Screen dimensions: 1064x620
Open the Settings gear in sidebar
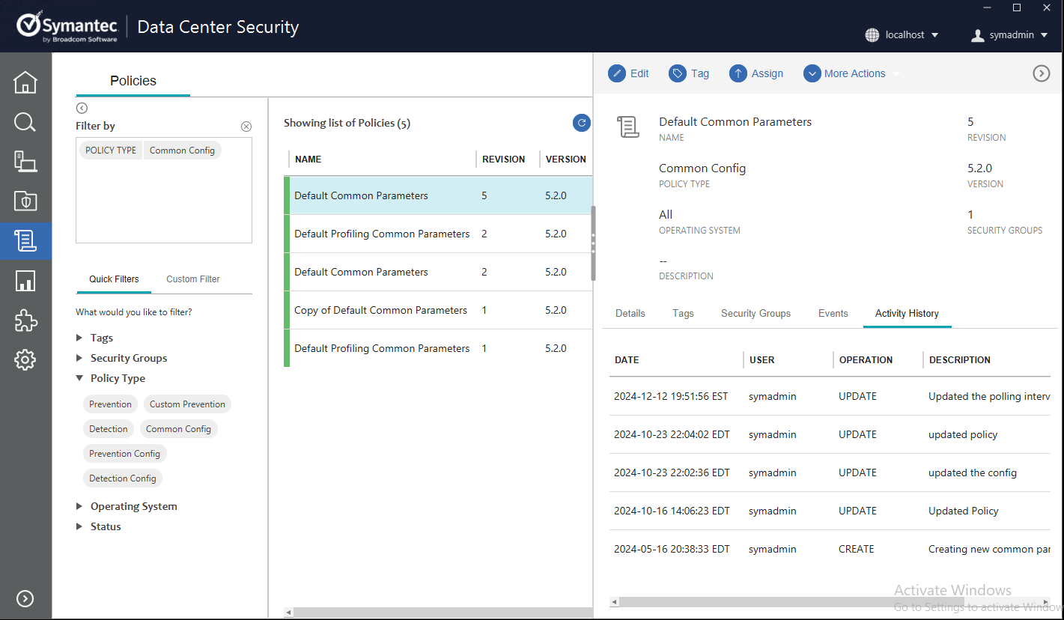point(25,360)
